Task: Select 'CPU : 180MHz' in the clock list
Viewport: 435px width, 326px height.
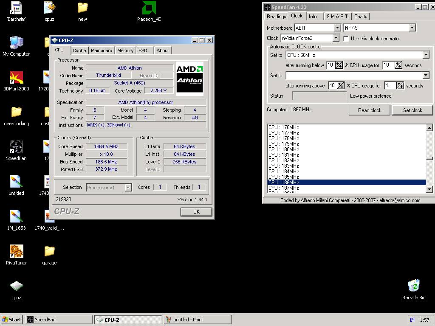Action: point(347,149)
